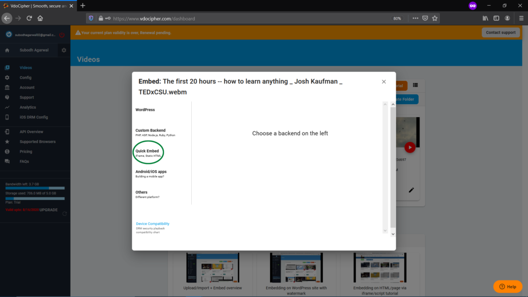Image resolution: width=528 pixels, height=297 pixels.
Task: Open Firefox account icon
Action: [507, 18]
